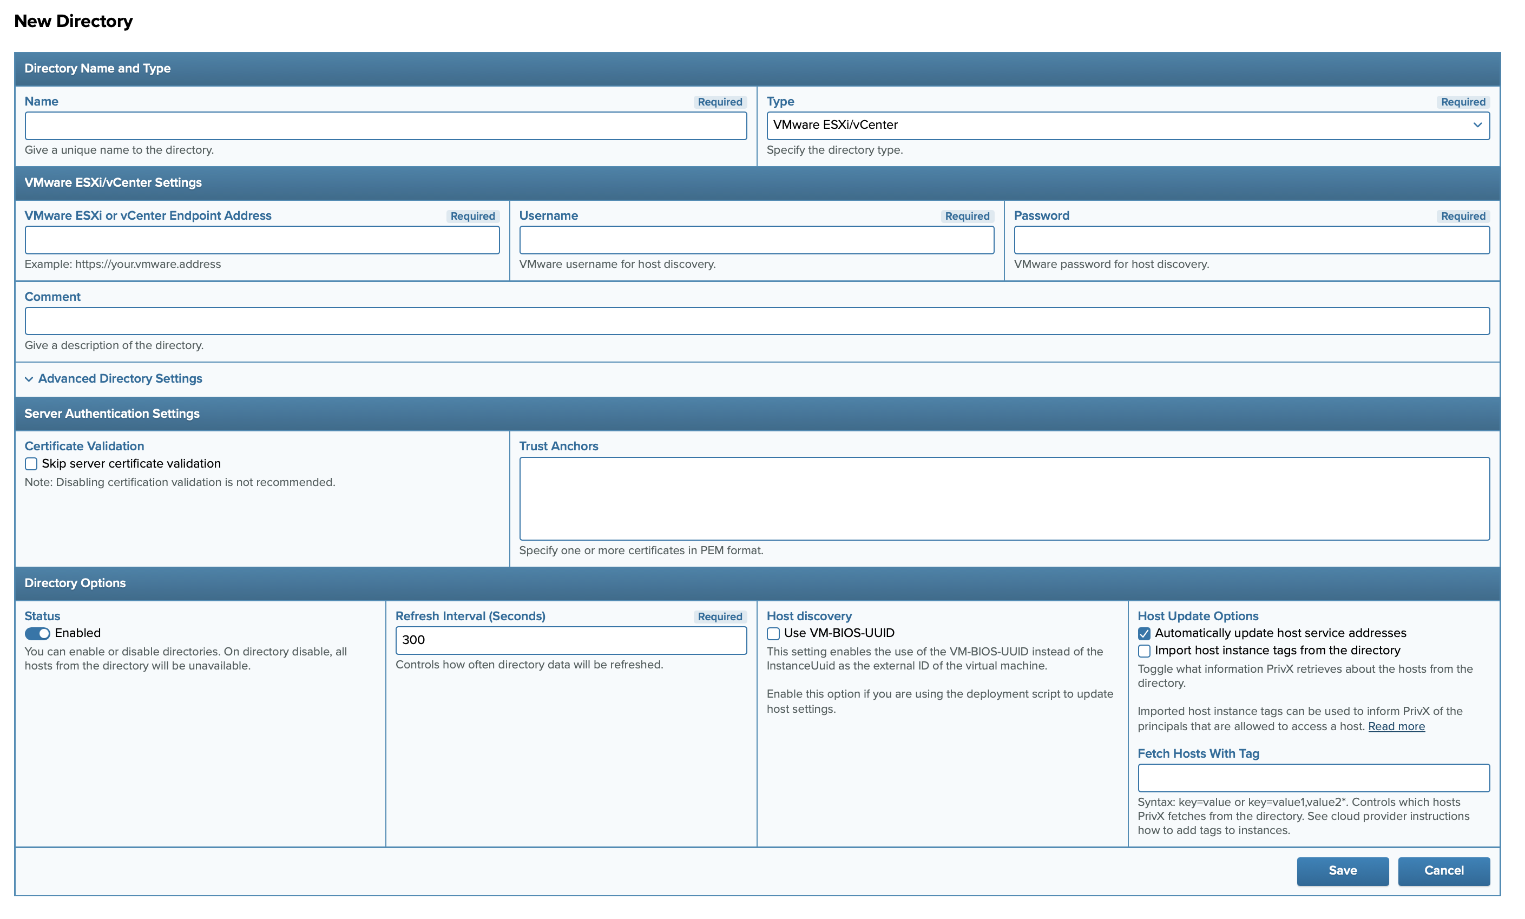Viewport: 1525px width, 919px height.
Task: Open the Read more link
Action: click(1396, 726)
